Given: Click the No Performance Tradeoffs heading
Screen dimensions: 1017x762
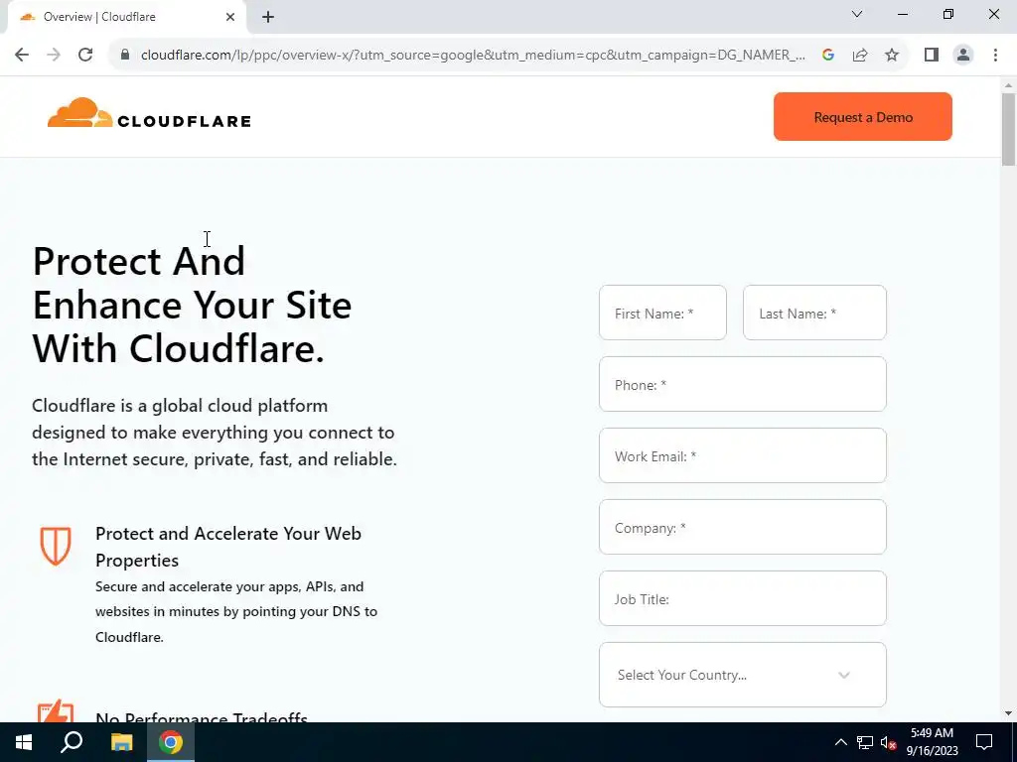Looking at the screenshot, I should [202, 716].
